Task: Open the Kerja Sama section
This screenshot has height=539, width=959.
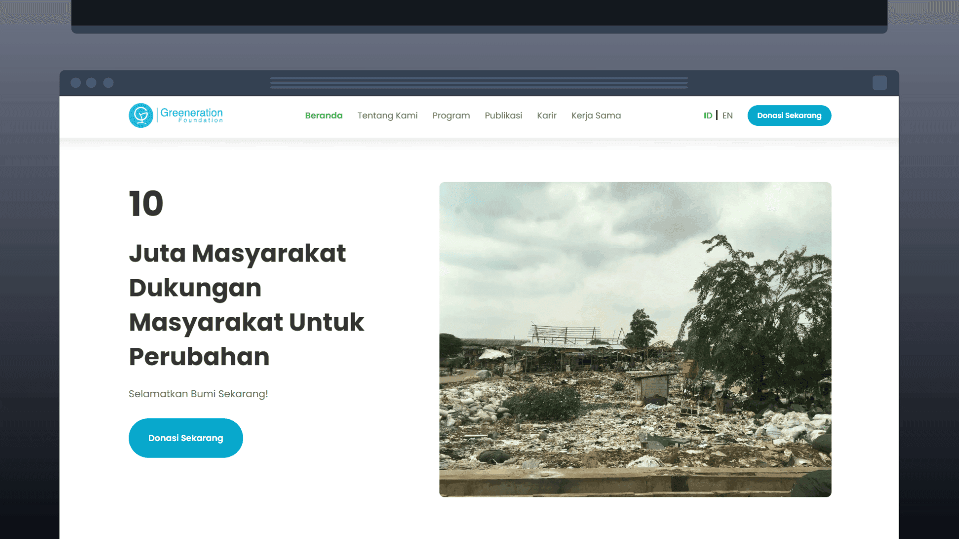Action: click(596, 115)
